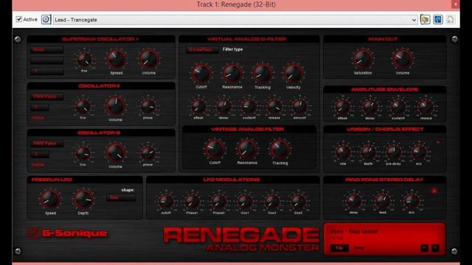
Task: Open Oscillator III octave selector
Action: click(x=39, y=155)
